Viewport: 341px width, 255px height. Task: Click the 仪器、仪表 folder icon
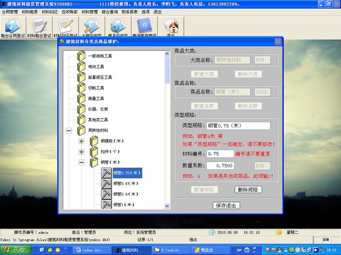(x=82, y=109)
